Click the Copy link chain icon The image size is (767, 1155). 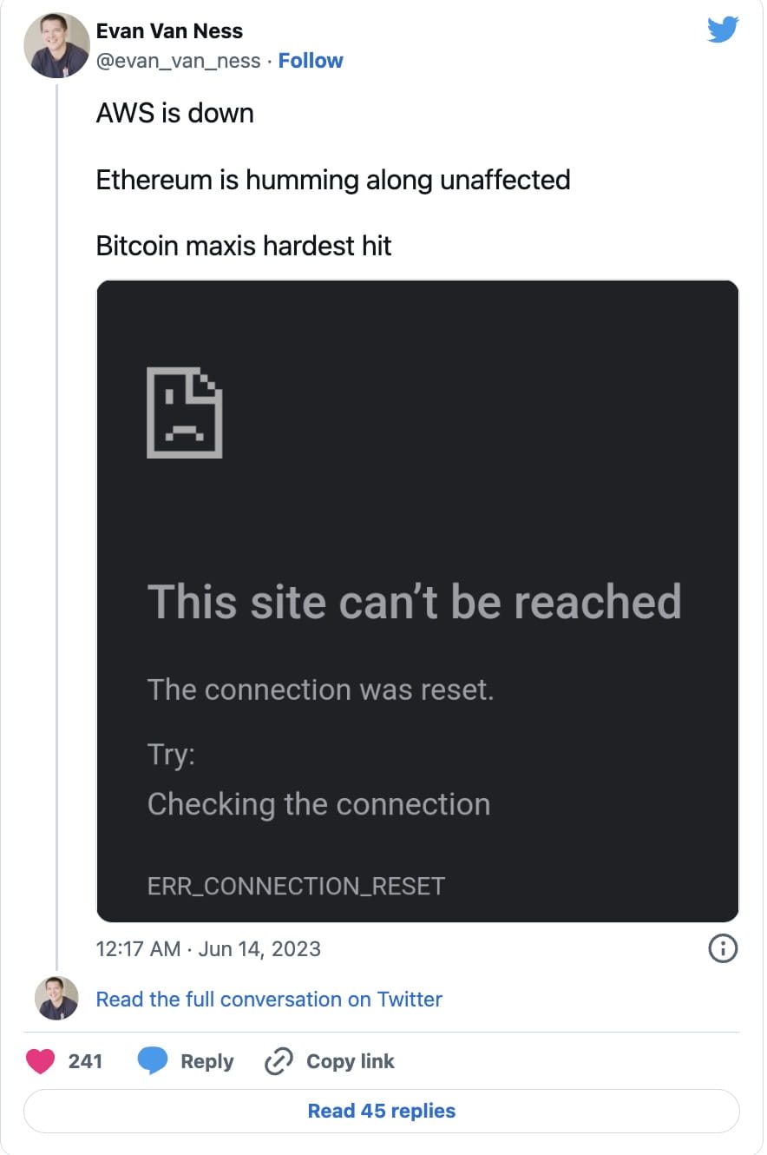coord(278,1061)
